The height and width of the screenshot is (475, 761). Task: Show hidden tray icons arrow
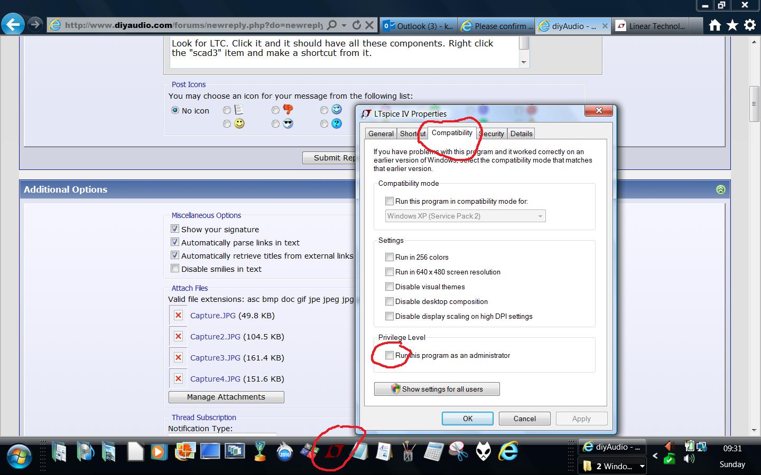pyautogui.click(x=655, y=456)
